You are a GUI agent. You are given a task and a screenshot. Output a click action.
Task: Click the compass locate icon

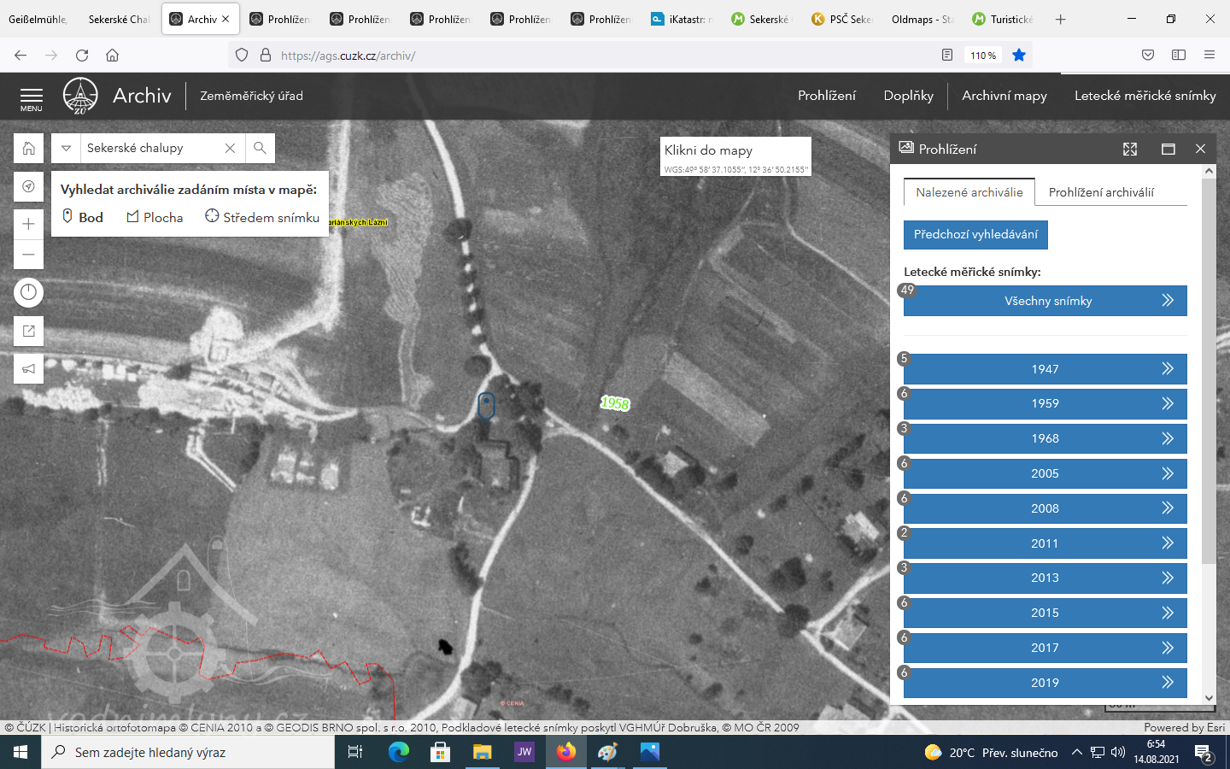click(x=28, y=186)
